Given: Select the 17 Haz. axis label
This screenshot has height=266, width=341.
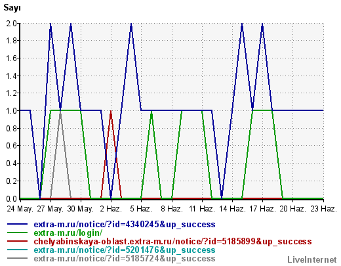Looking at the screenshot, I should [262, 209].
